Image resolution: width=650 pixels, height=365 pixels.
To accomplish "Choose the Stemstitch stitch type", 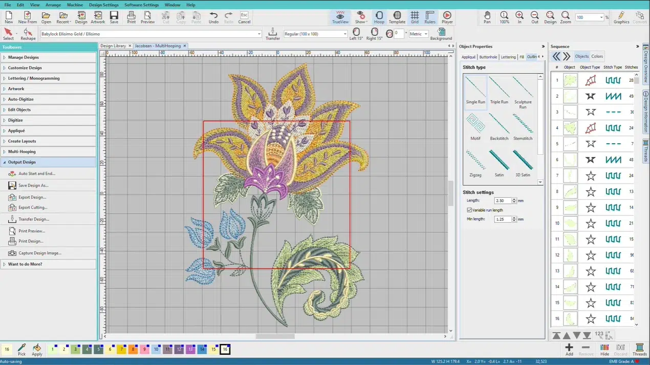I will pos(523,127).
